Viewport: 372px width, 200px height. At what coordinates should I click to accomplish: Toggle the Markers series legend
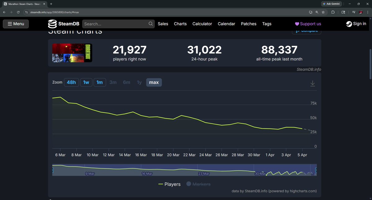click(x=198, y=184)
